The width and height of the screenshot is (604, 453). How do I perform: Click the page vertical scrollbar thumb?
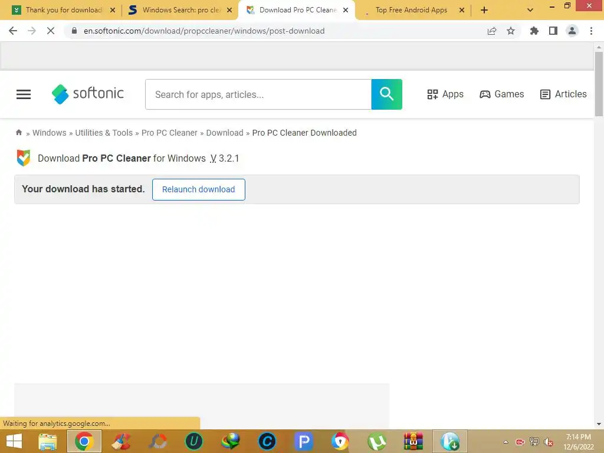pyautogui.click(x=599, y=84)
